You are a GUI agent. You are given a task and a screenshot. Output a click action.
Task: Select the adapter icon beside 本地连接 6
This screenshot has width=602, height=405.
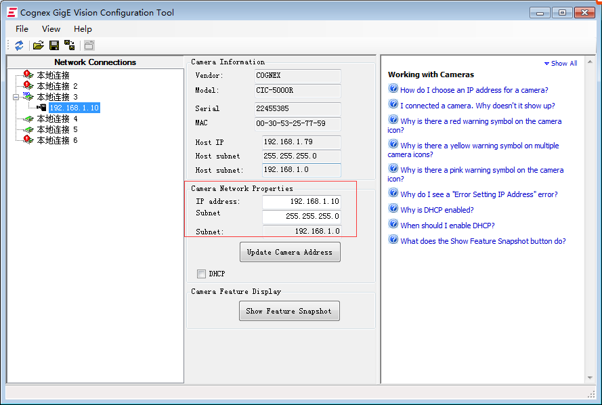tap(28, 140)
